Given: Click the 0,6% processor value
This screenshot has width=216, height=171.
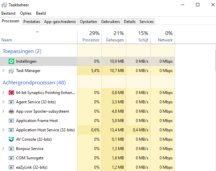Looking at the screenshot, I should (95, 130).
